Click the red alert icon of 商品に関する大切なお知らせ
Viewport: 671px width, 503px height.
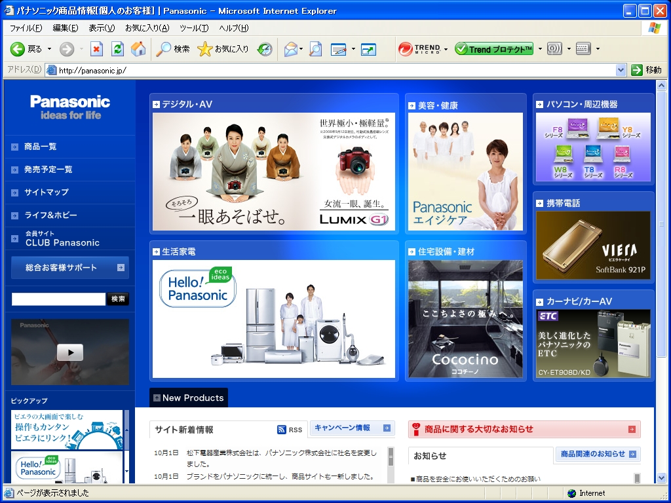pos(415,429)
